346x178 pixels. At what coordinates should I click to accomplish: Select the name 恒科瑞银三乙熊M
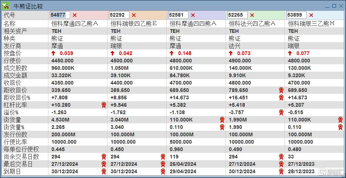tap(311, 24)
